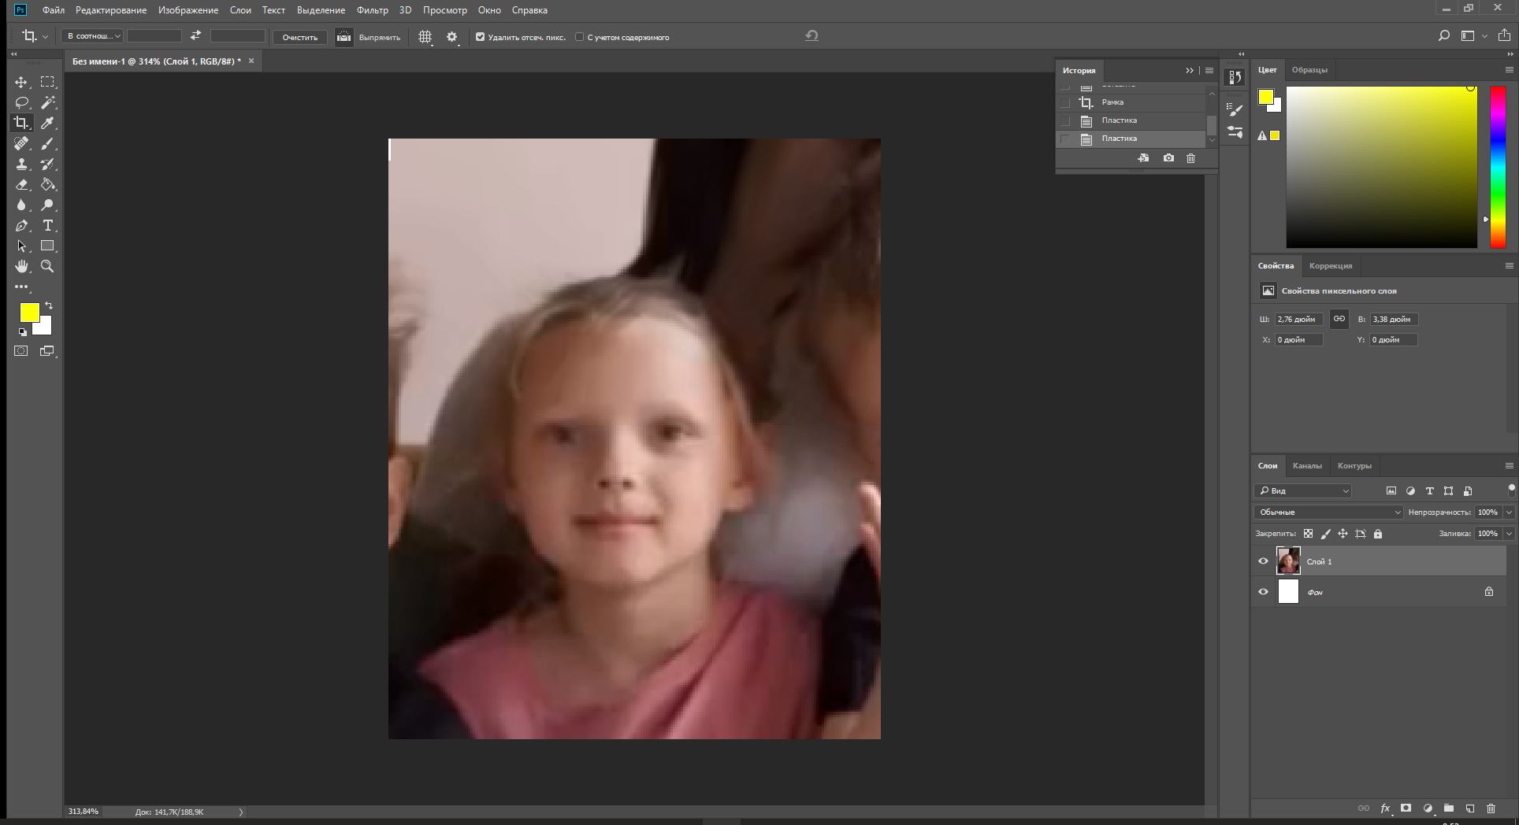Screen dimensions: 1519x825
Task: Select the Hand tool
Action: pos(21,266)
